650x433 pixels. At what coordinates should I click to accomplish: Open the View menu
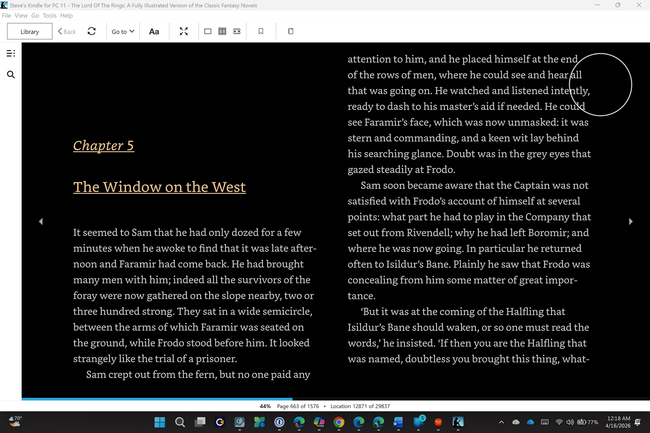click(21, 16)
